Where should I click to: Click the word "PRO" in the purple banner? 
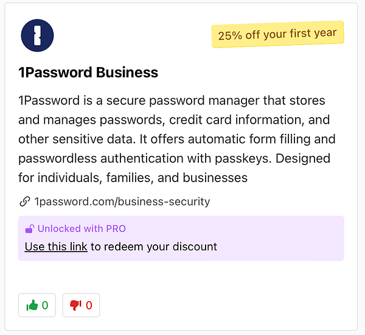pyautogui.click(x=115, y=229)
